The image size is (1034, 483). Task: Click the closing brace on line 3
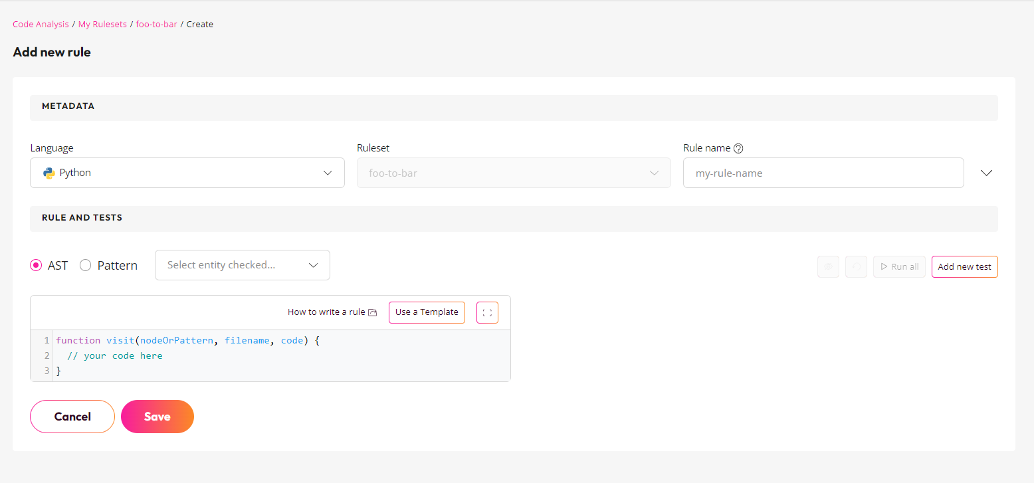(58, 371)
